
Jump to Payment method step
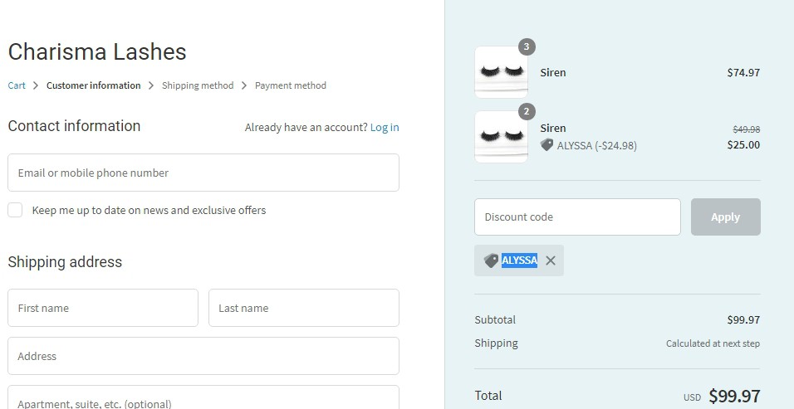click(290, 85)
